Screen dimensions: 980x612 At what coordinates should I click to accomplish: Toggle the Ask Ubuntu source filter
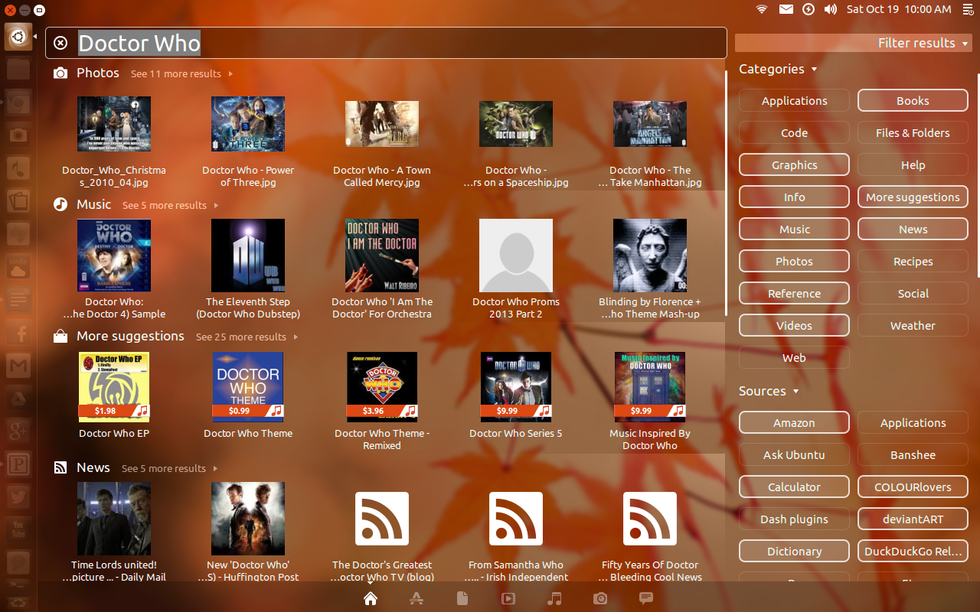point(794,455)
